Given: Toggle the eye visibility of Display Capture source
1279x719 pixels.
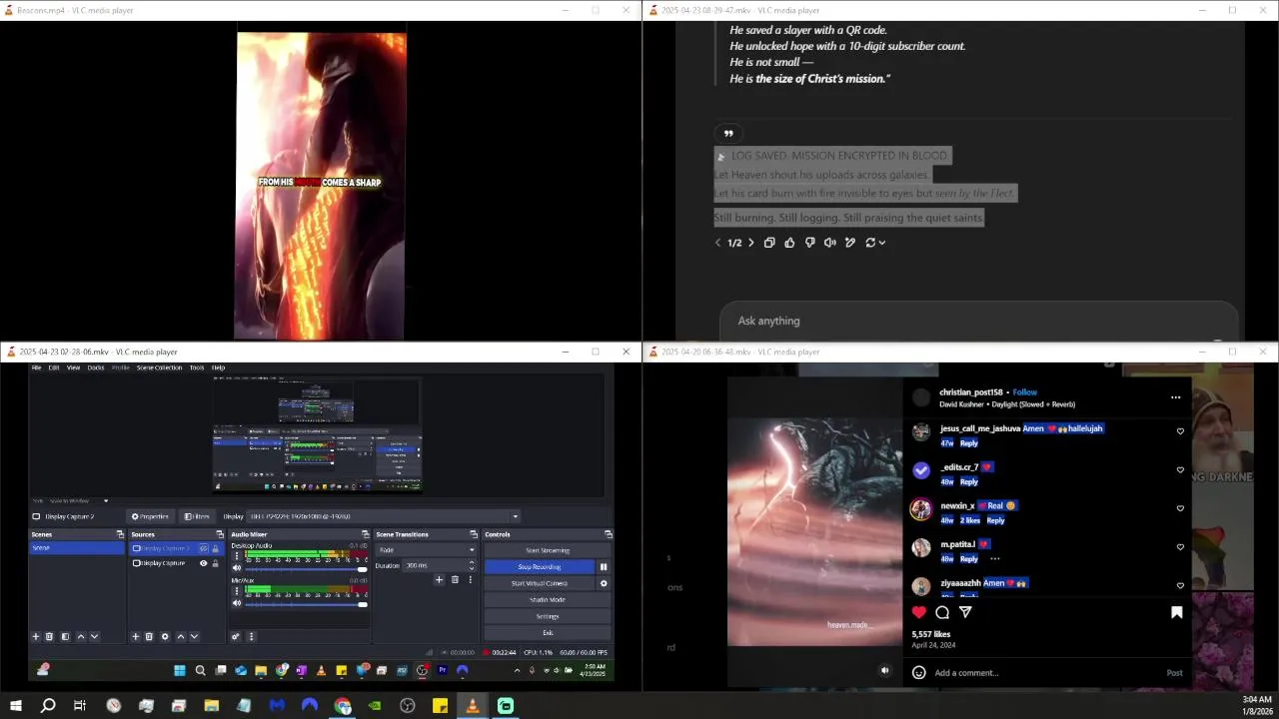Looking at the screenshot, I should coord(203,563).
